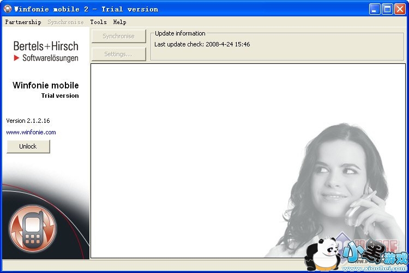
Task: Open the Help menu
Action: (119, 22)
